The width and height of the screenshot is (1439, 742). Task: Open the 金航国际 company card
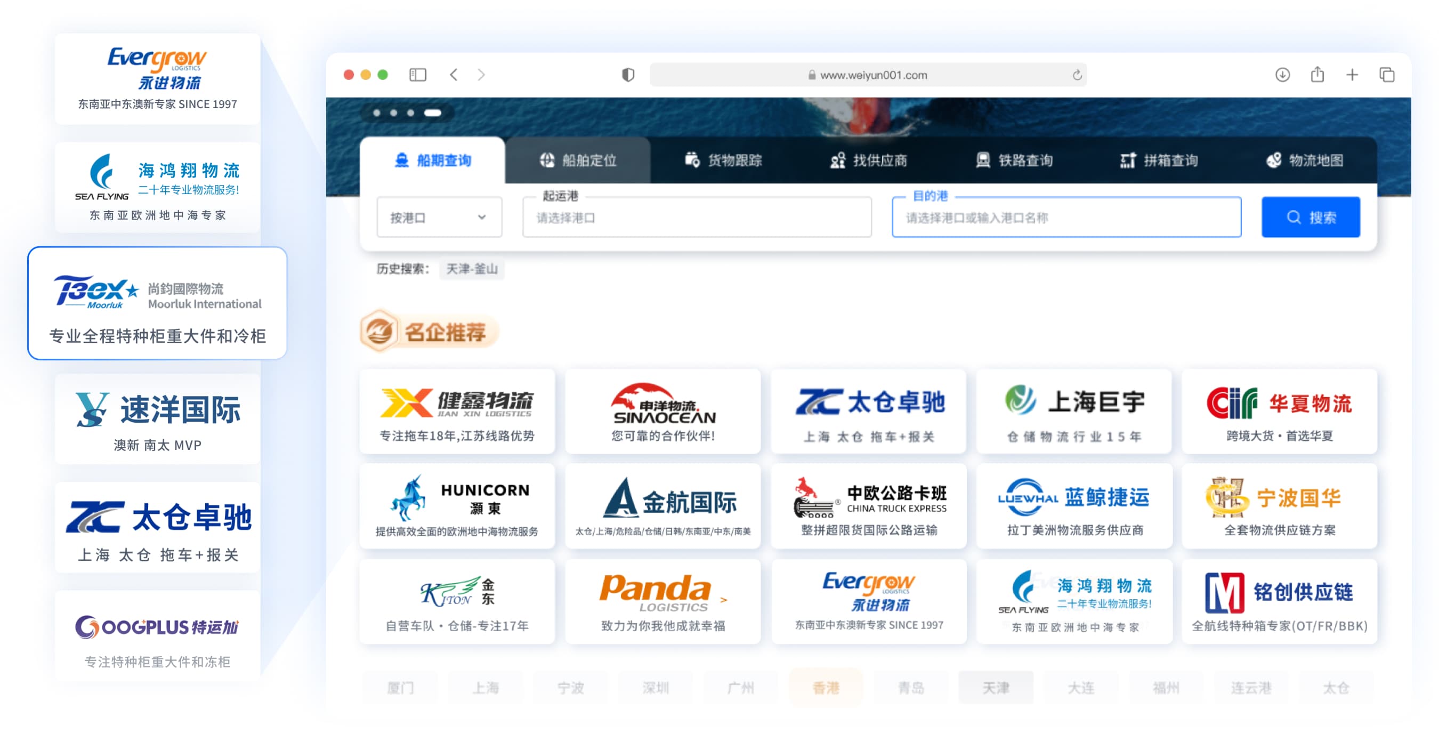pyautogui.click(x=662, y=506)
